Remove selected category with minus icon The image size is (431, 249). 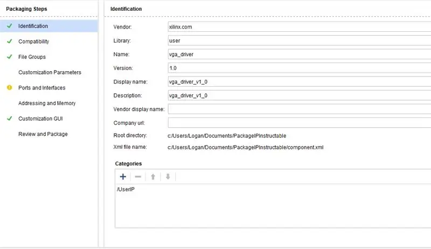[x=138, y=177]
